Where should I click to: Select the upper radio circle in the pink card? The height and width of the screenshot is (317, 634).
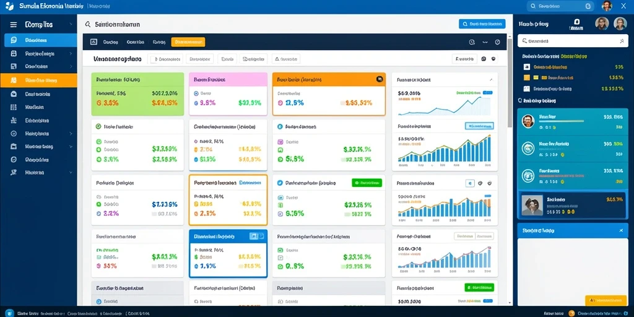pos(196,93)
